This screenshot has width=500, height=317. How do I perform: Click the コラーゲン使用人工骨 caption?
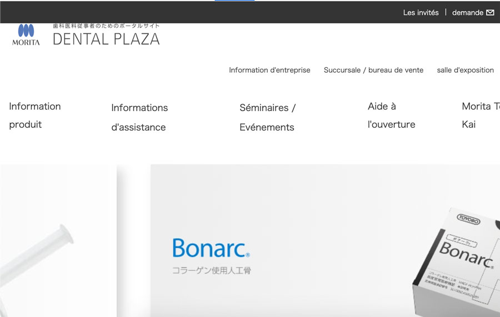tap(212, 270)
